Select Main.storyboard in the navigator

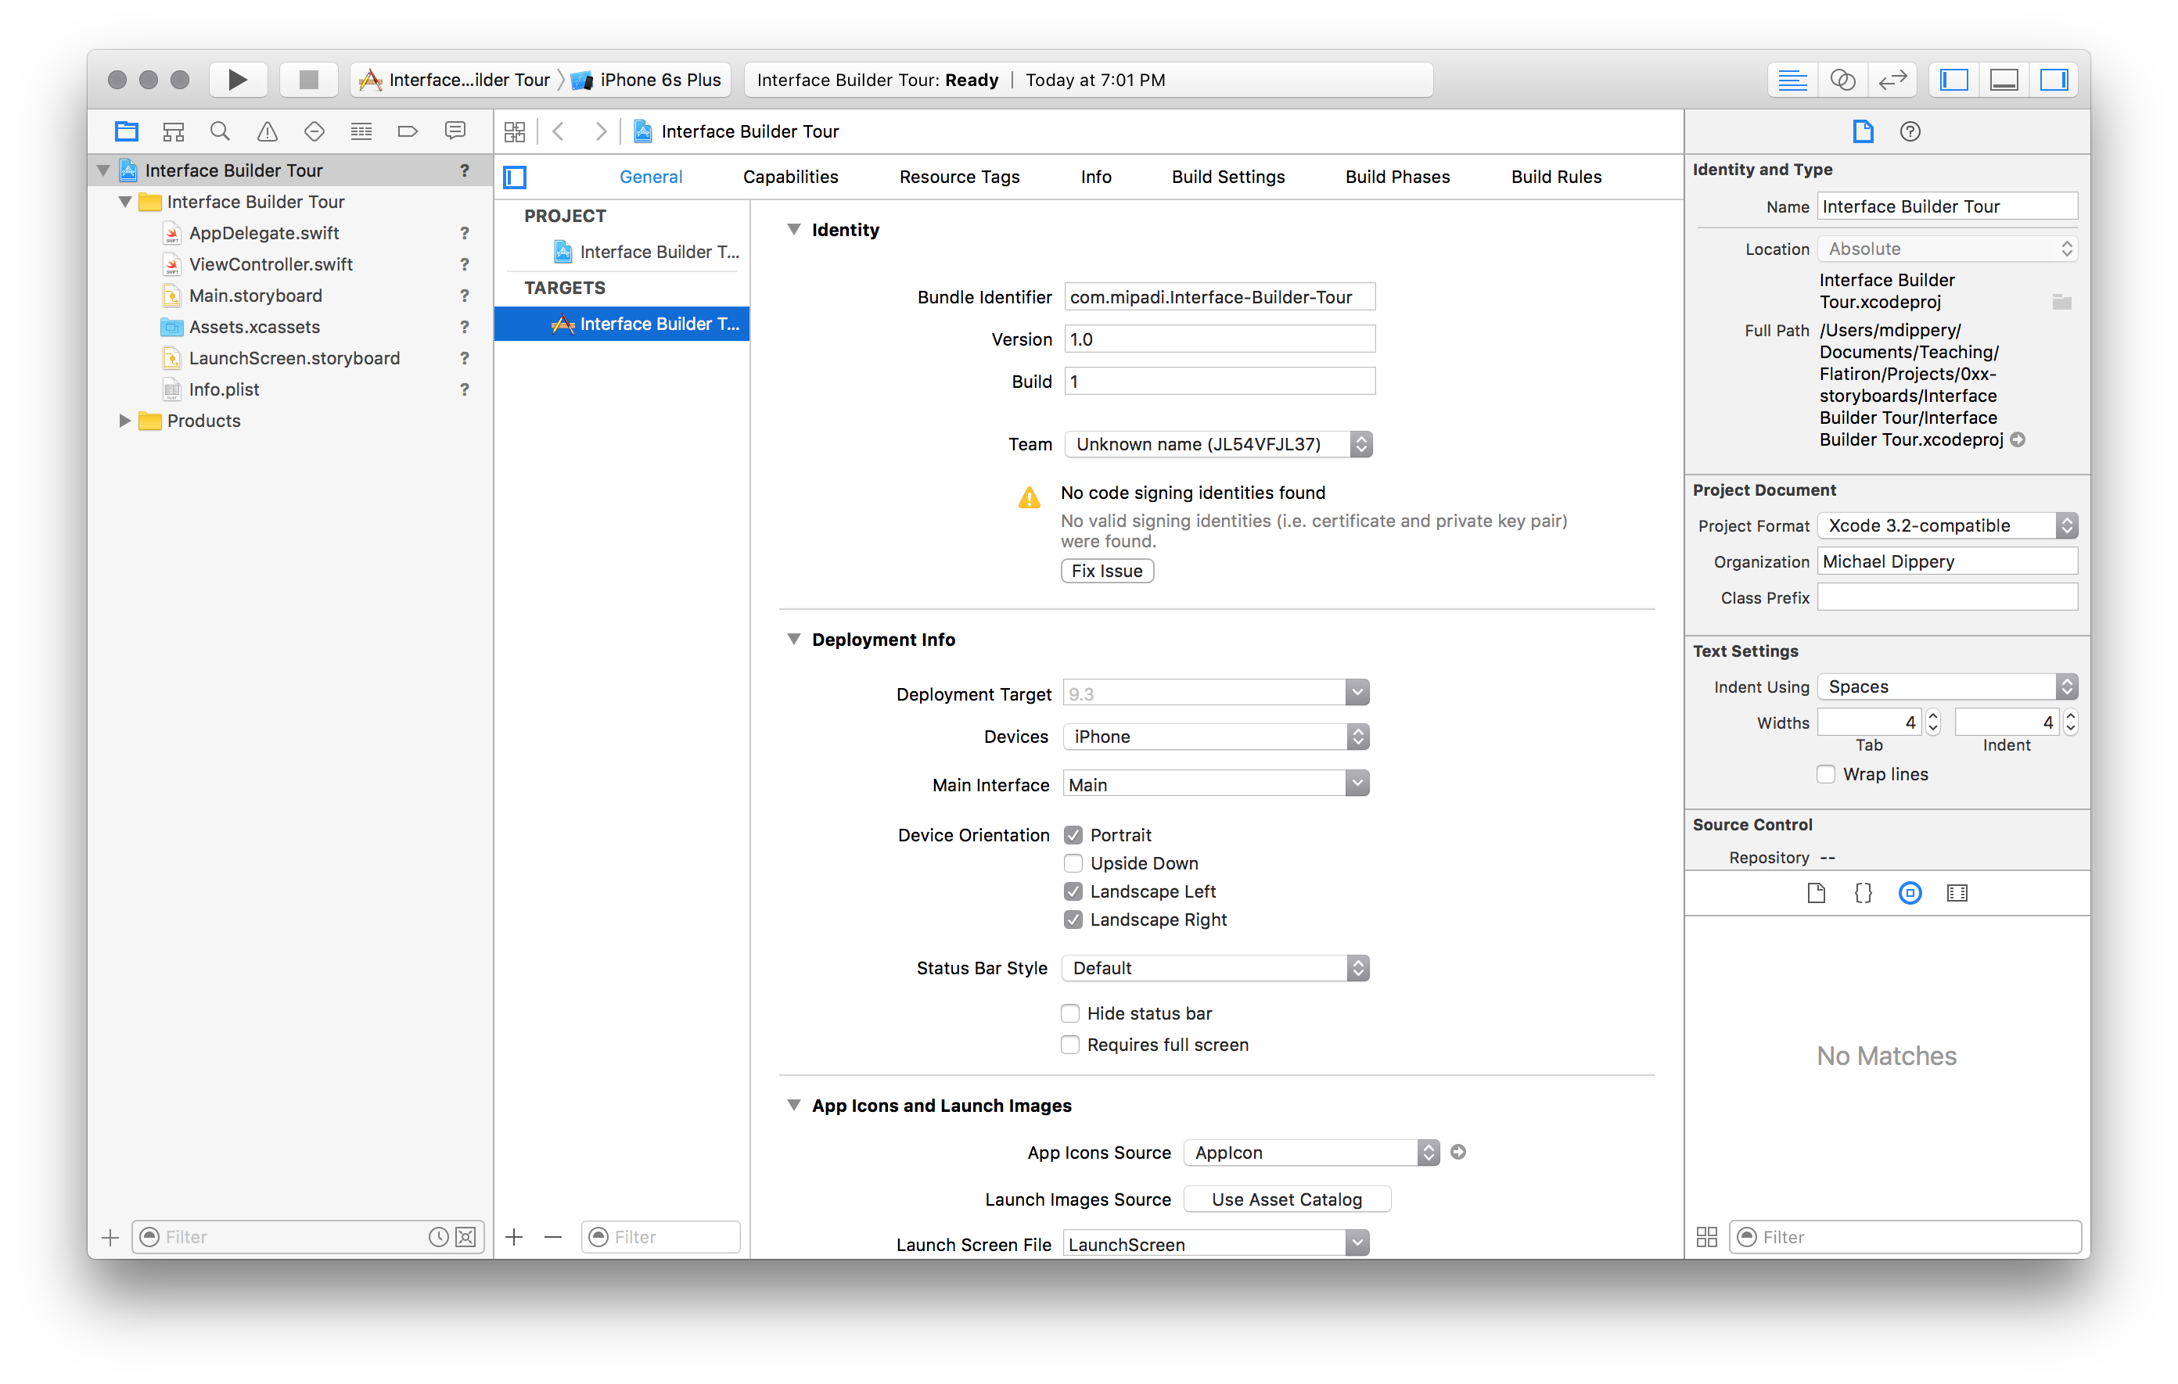click(x=255, y=296)
